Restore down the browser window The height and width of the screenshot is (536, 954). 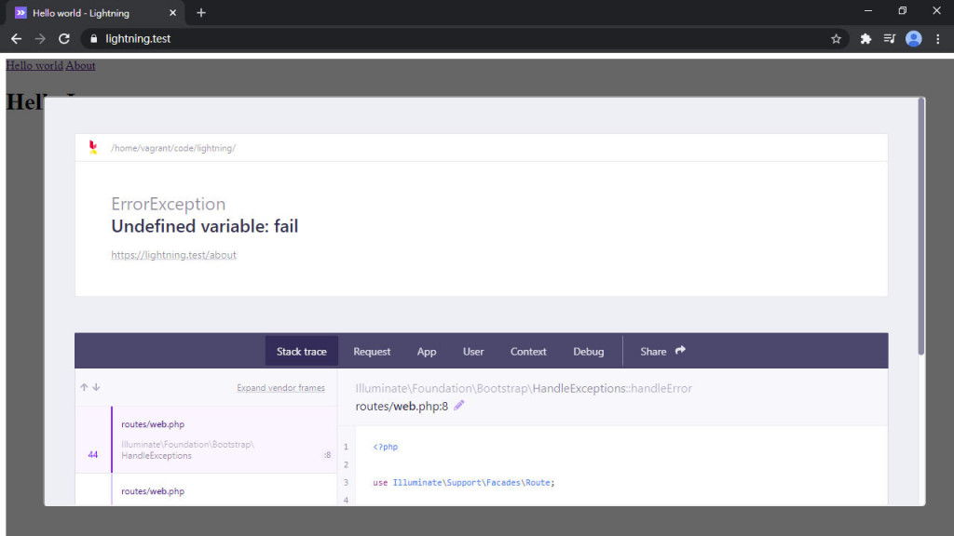pos(902,11)
